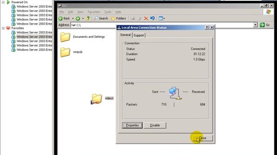Viewport: 277px width, 155px height.
Task: Select the shared video1 folder icon
Action: (x=97, y=99)
